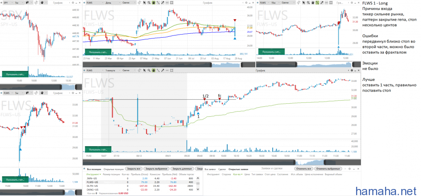Choose trend line tool in FLWS 1-minute chart
The image size is (421, 196).
(x=158, y=70)
